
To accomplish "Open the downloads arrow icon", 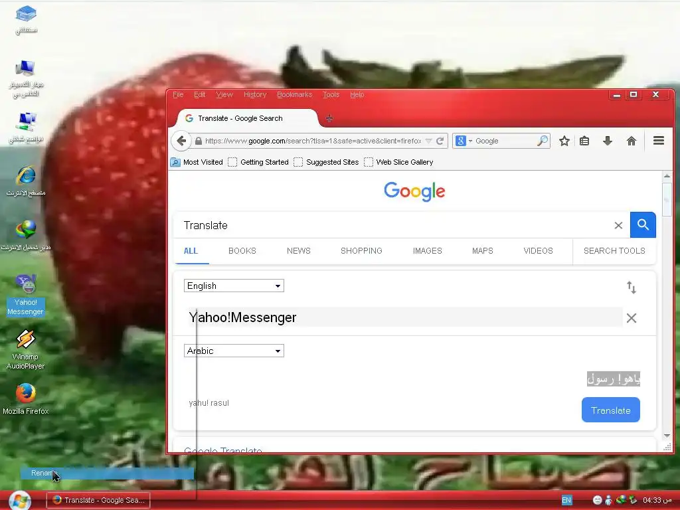I will (608, 141).
